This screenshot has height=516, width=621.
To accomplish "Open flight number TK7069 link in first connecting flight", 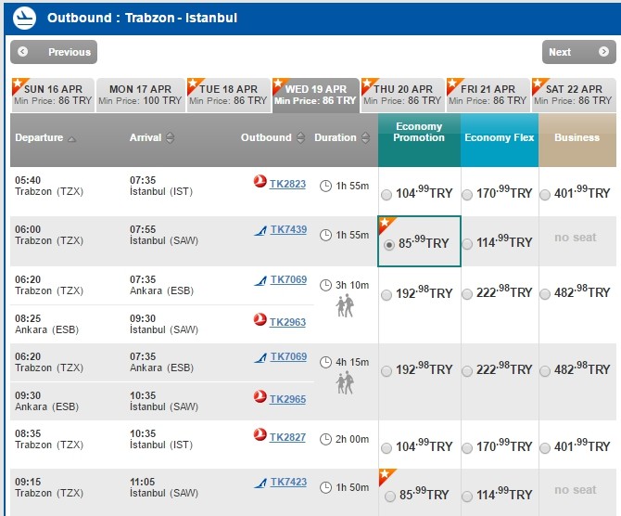I will 287,279.
